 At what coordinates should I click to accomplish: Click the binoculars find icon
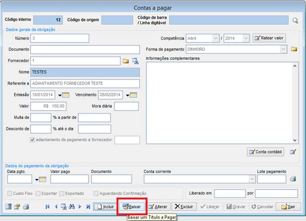pos(72,206)
